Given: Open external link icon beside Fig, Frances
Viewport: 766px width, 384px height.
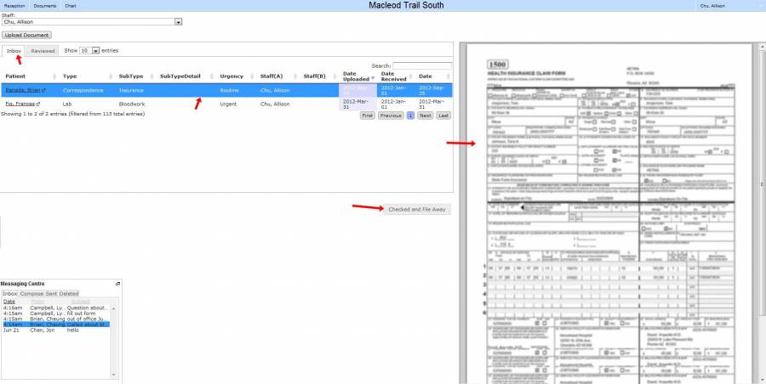Looking at the screenshot, I should coord(37,104).
